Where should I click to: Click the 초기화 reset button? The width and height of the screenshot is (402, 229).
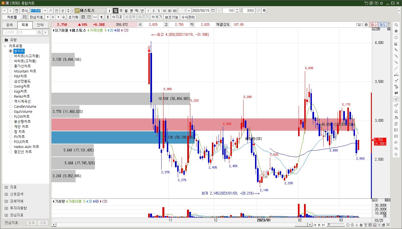tap(73, 17)
